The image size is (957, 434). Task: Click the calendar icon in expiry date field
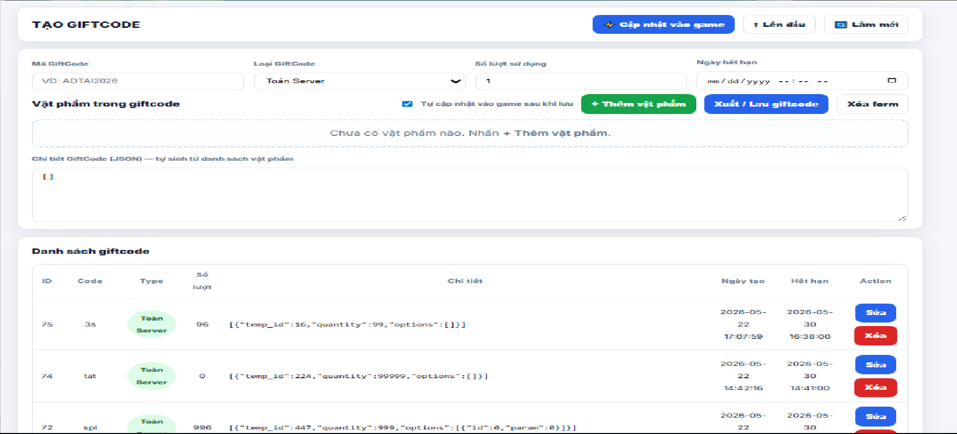click(892, 80)
